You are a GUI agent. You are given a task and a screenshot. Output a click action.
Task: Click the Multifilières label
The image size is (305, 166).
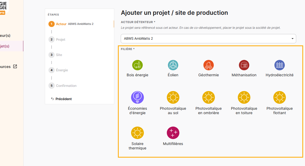[x=173, y=144]
